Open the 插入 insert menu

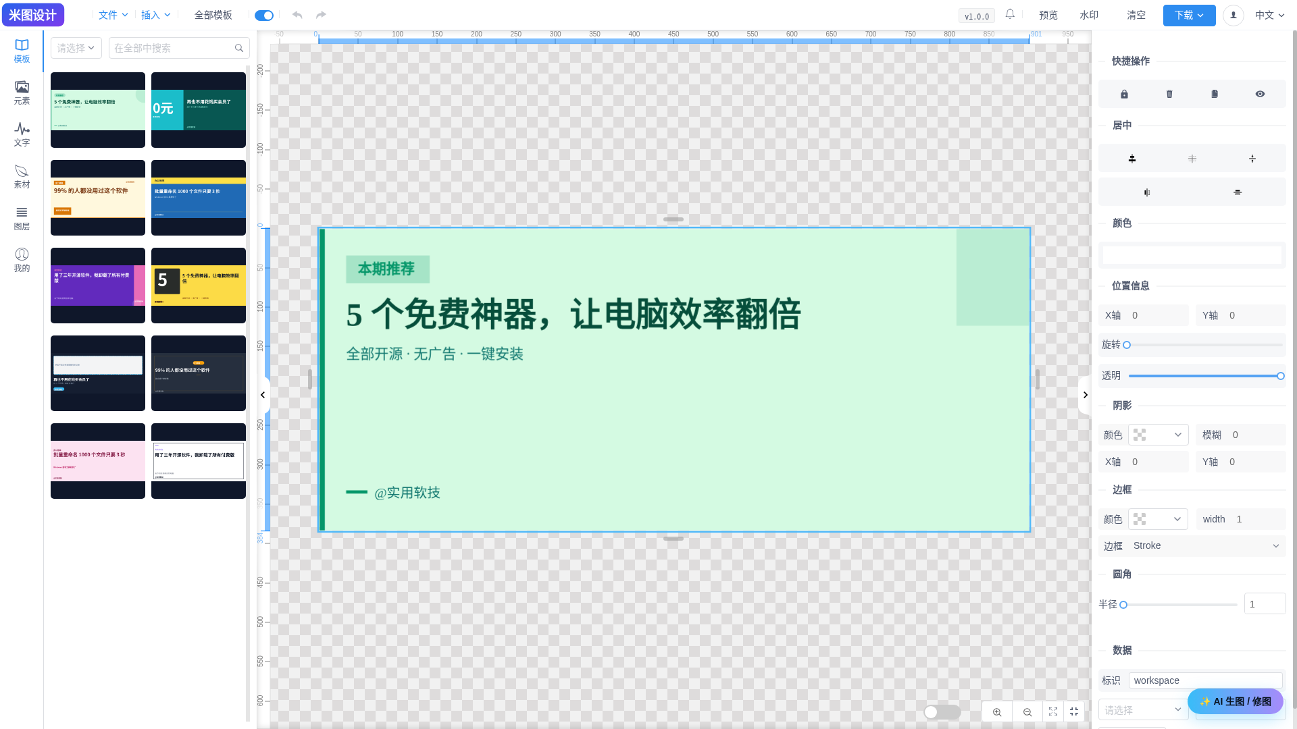tap(156, 15)
